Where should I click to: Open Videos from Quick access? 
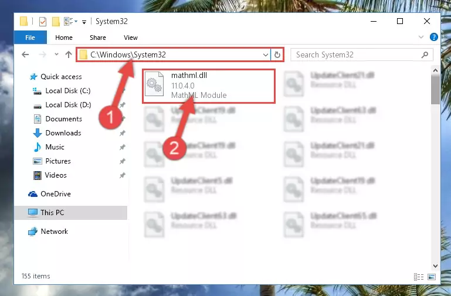tap(56, 175)
